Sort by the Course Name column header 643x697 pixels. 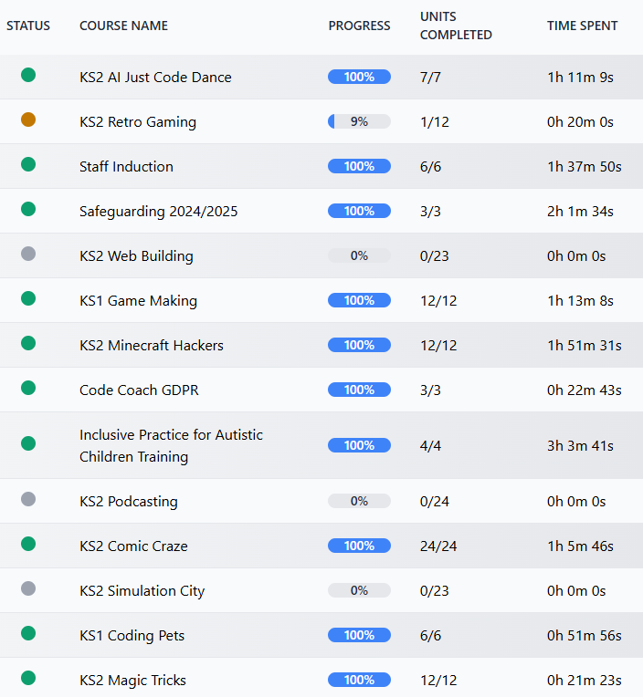coord(123,26)
